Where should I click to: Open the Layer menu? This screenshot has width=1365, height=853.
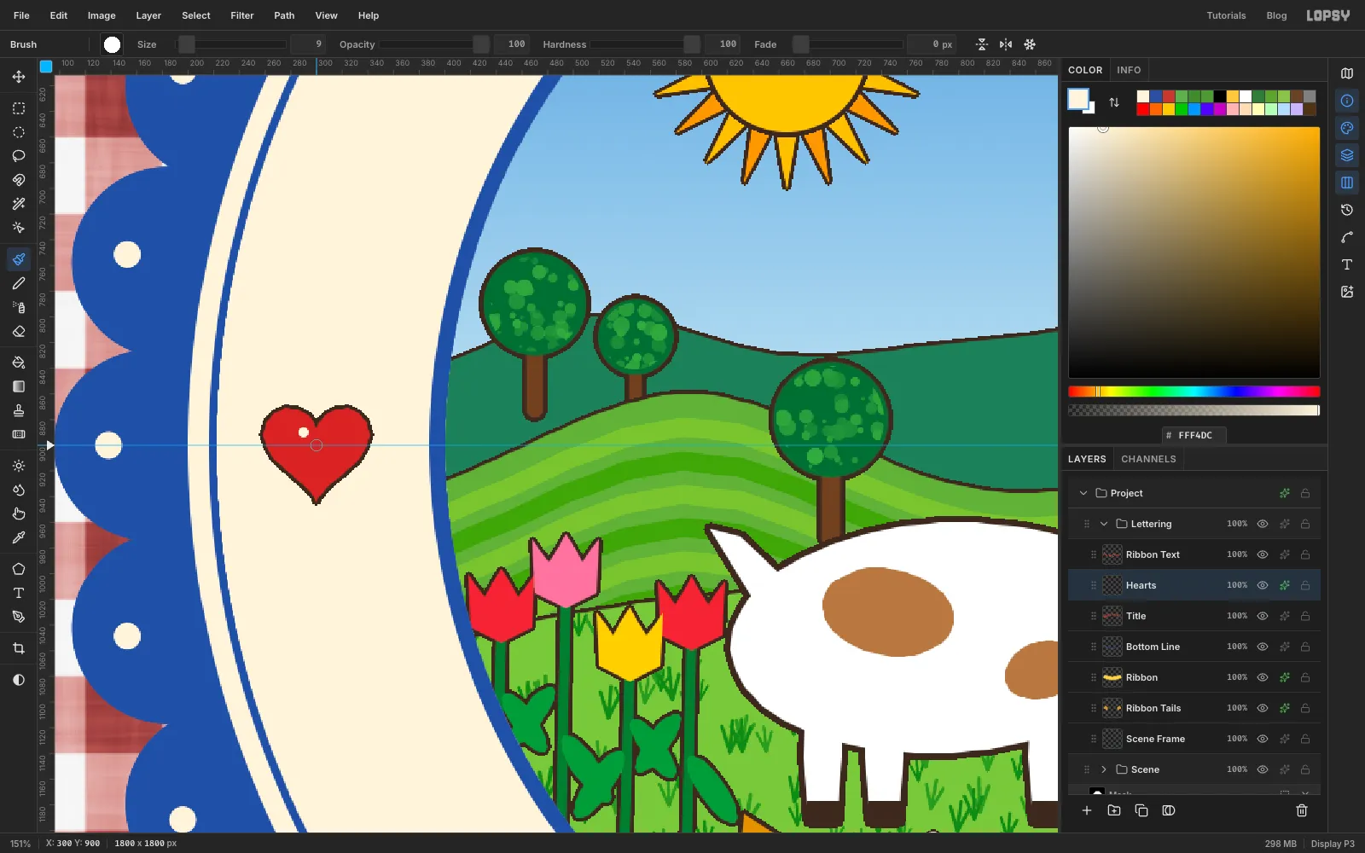pos(148,15)
